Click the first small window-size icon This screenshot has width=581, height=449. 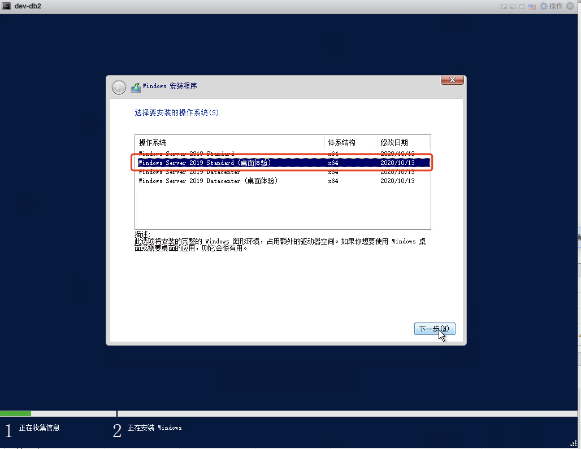tap(504, 6)
